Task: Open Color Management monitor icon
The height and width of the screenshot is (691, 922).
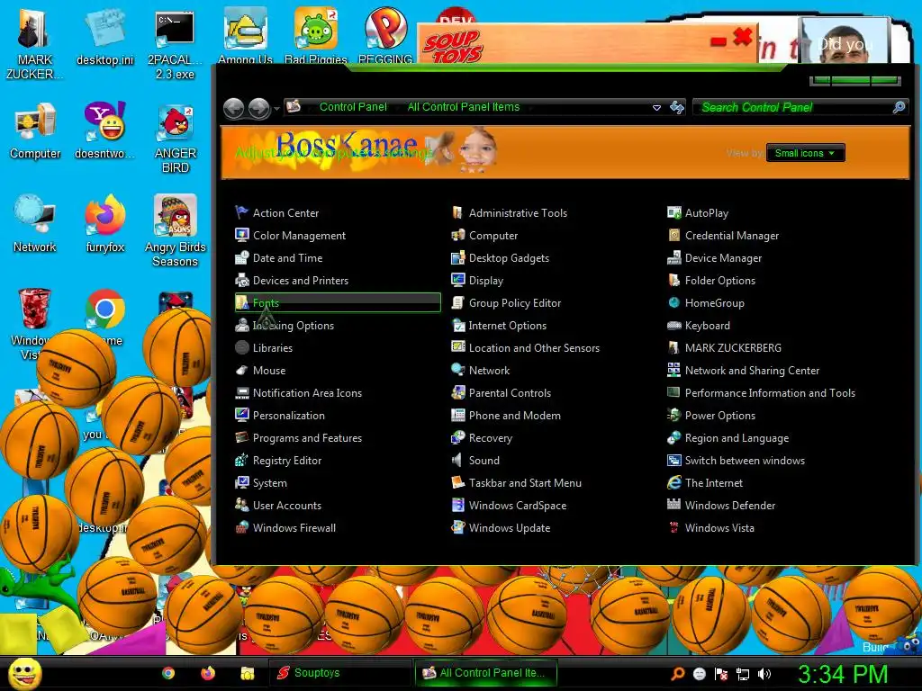Action: point(241,235)
